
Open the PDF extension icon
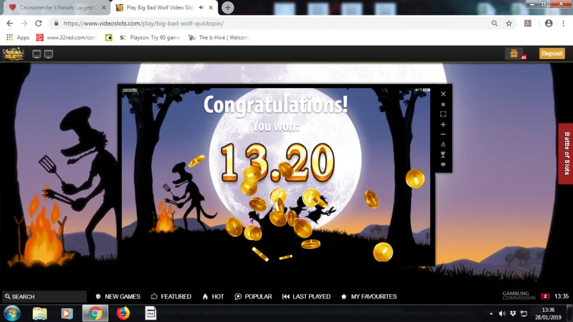coord(528,23)
